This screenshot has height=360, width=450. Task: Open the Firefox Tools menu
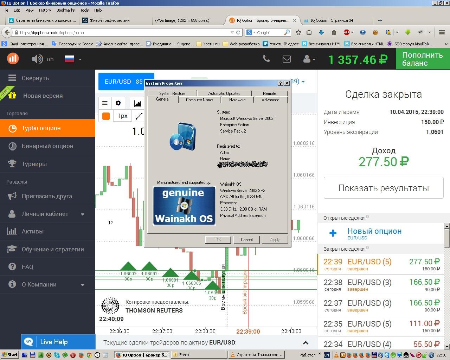84,10
